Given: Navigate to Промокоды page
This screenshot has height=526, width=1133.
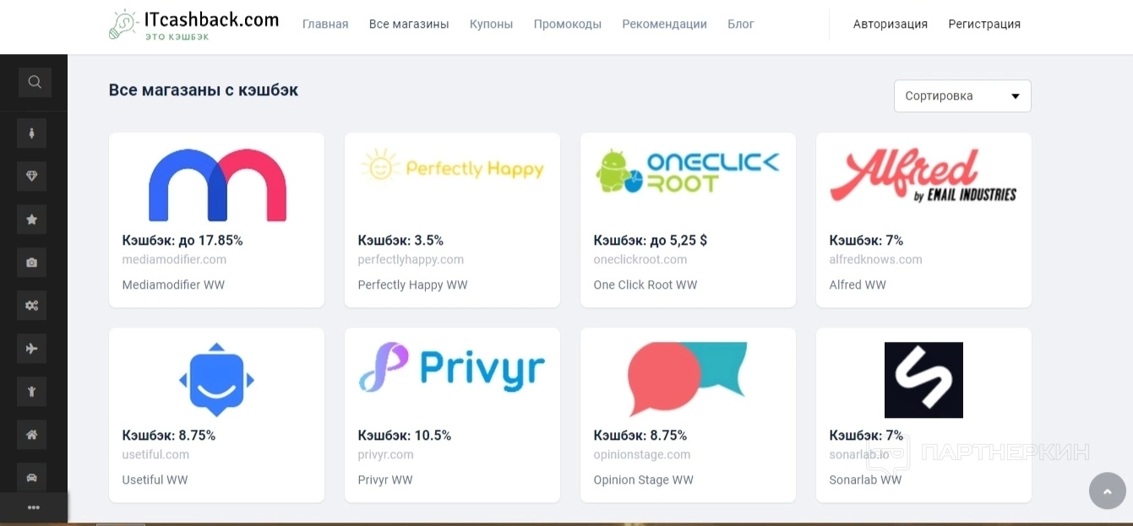Looking at the screenshot, I should [567, 24].
